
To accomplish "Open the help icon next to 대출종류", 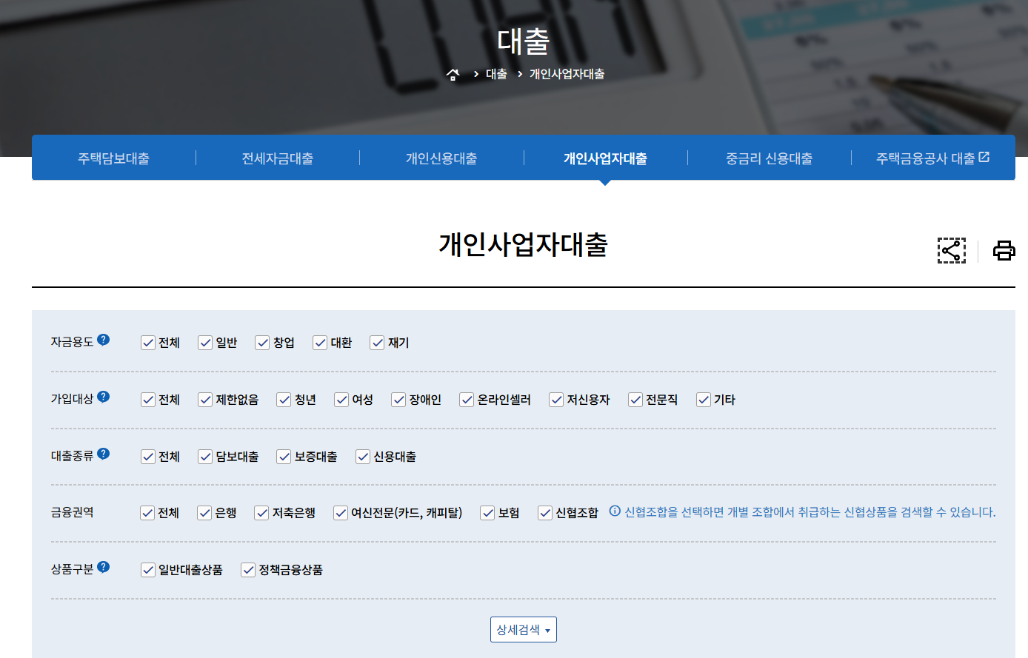I will tap(104, 451).
